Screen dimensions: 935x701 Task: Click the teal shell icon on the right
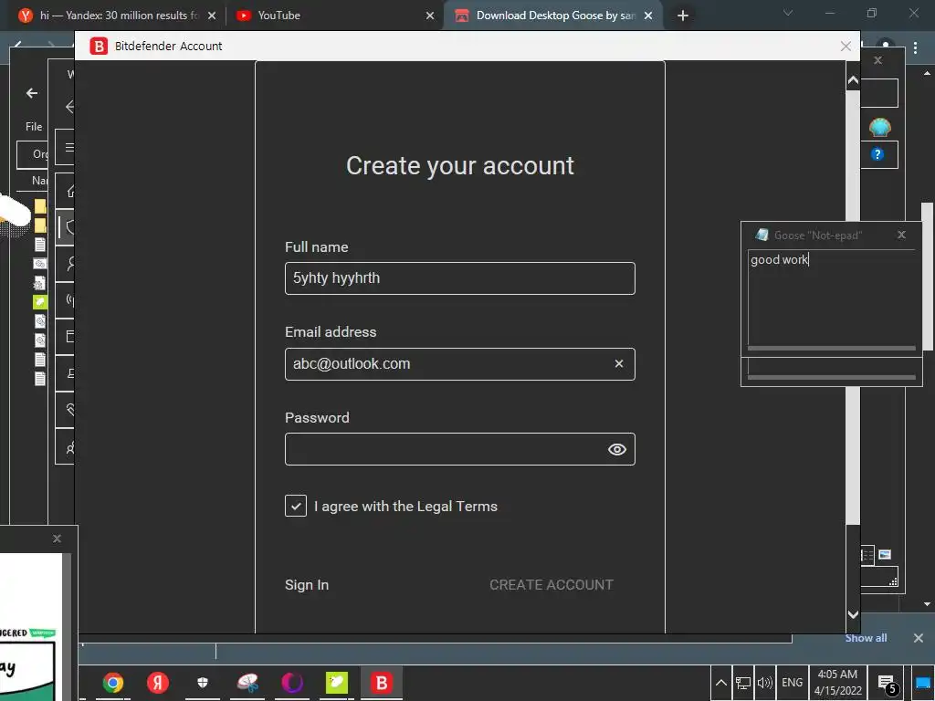(879, 127)
